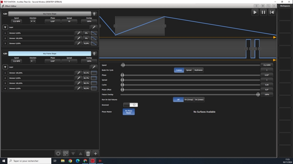Click Spread 60 value button
The height and width of the screenshot is (164, 293).
[69, 21]
